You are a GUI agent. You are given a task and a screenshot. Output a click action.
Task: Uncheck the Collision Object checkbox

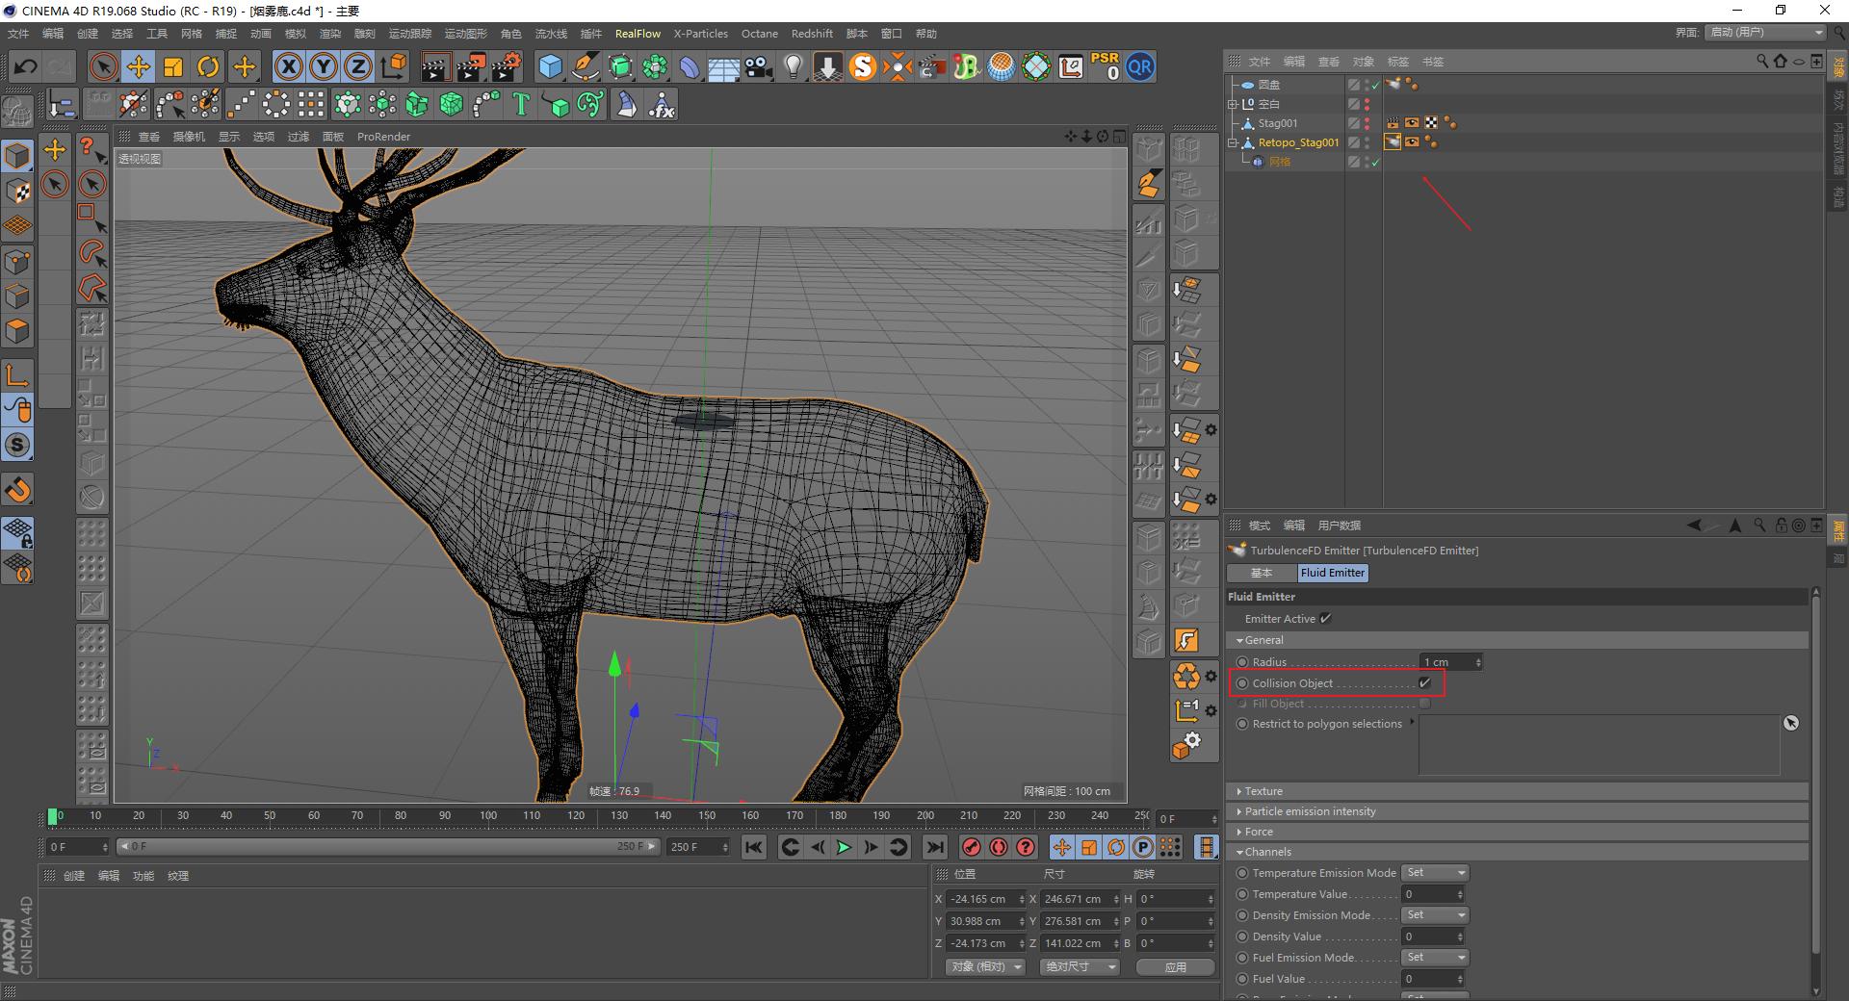[1425, 683]
